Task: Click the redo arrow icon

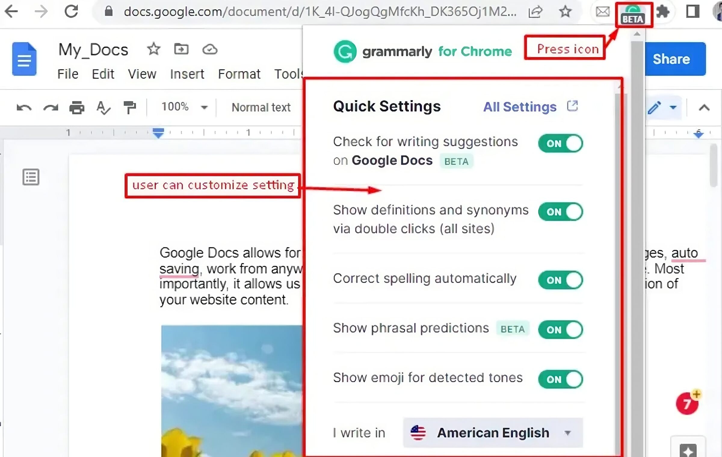Action: pos(51,107)
